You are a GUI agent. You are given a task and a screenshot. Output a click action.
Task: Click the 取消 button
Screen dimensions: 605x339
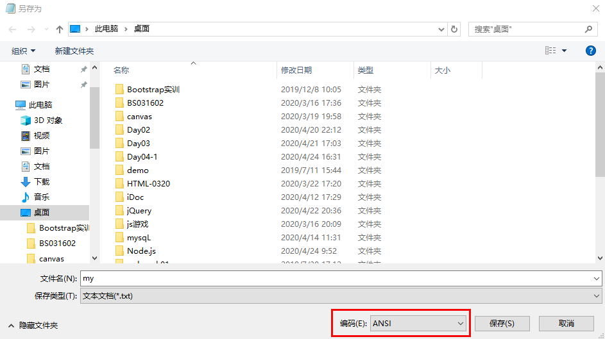[566, 324]
